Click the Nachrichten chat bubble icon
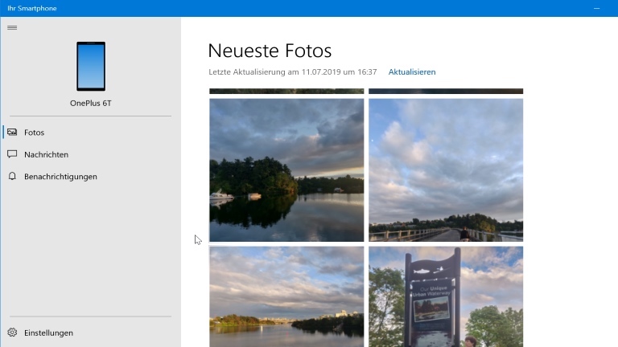 point(12,154)
